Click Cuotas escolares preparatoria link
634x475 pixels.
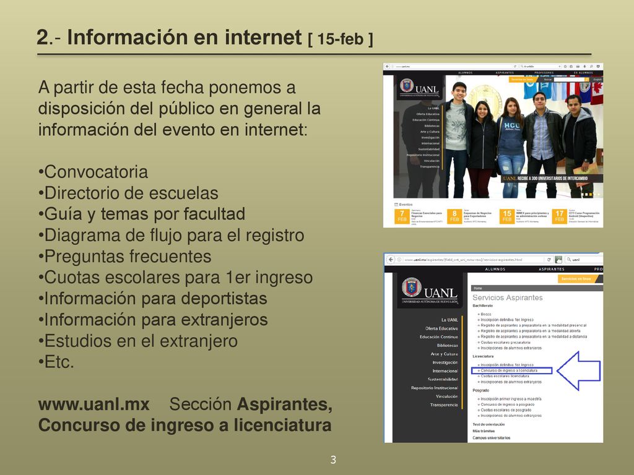pos(505,342)
